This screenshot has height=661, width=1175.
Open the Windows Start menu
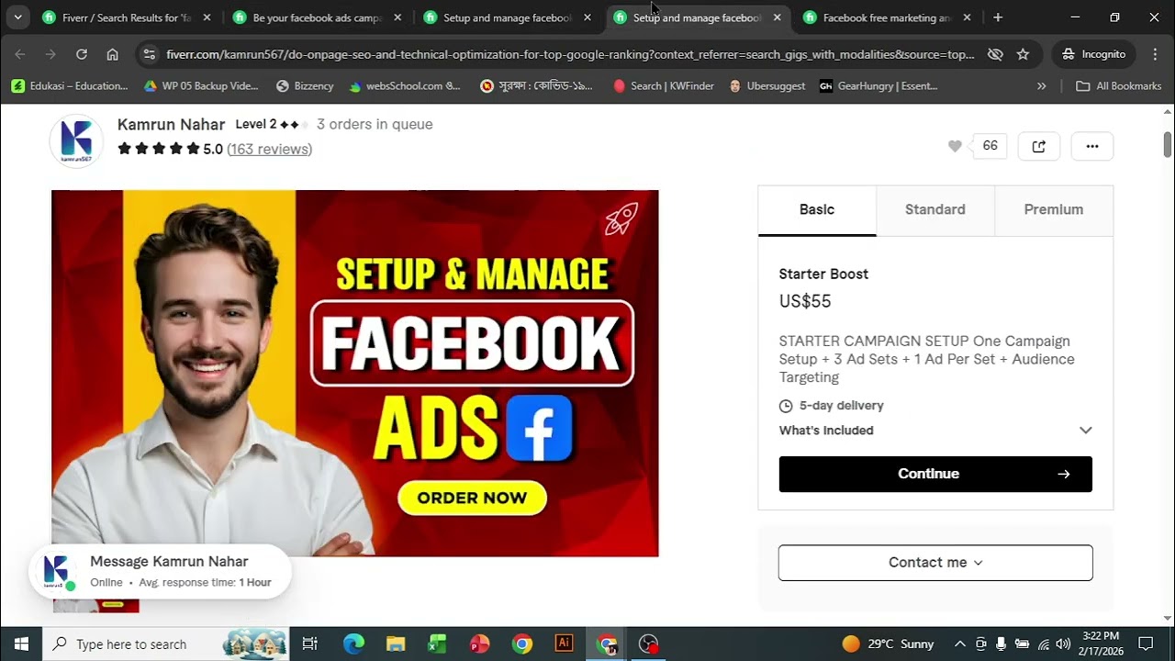pyautogui.click(x=21, y=644)
